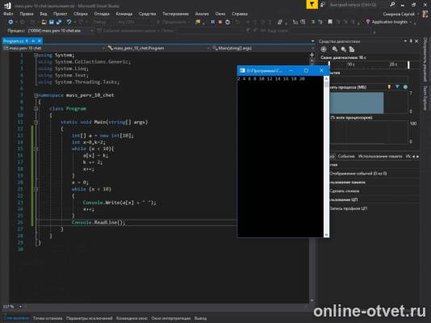
Task: Toggle the memory graph blue circle indicator
Action: pyautogui.click(x=405, y=87)
